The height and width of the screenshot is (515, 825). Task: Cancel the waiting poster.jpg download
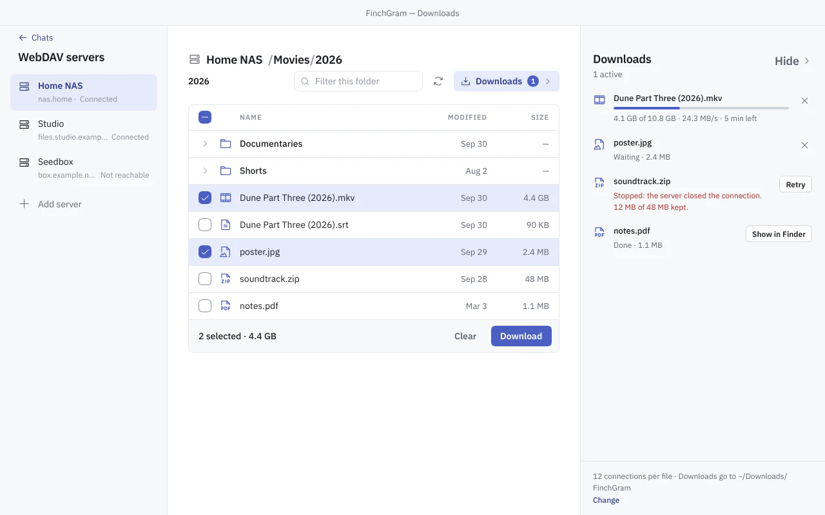click(804, 145)
